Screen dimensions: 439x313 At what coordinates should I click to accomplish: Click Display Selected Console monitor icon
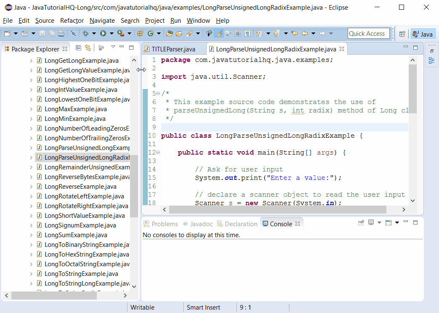(371, 223)
